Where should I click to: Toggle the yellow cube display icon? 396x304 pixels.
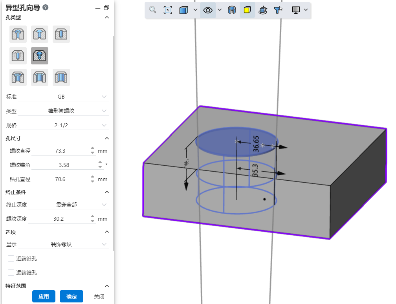click(247, 10)
